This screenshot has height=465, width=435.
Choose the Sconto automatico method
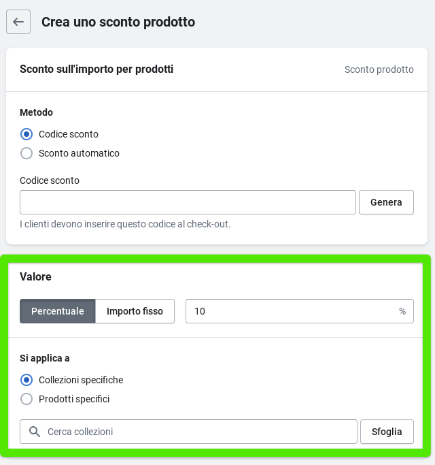27,153
